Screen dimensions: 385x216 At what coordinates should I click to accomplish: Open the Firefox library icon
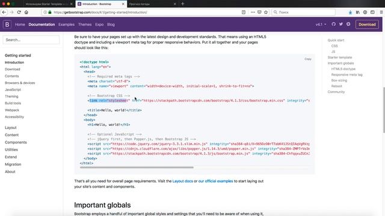tap(358, 12)
